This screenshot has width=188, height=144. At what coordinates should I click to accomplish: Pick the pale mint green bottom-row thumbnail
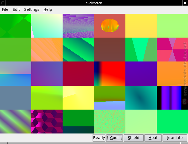coord(141,121)
